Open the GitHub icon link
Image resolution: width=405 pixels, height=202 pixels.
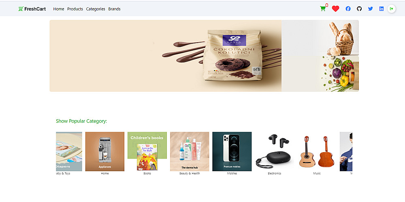[x=359, y=9]
